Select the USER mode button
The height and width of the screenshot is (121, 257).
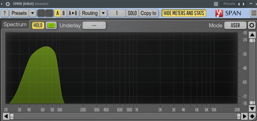[235, 25]
